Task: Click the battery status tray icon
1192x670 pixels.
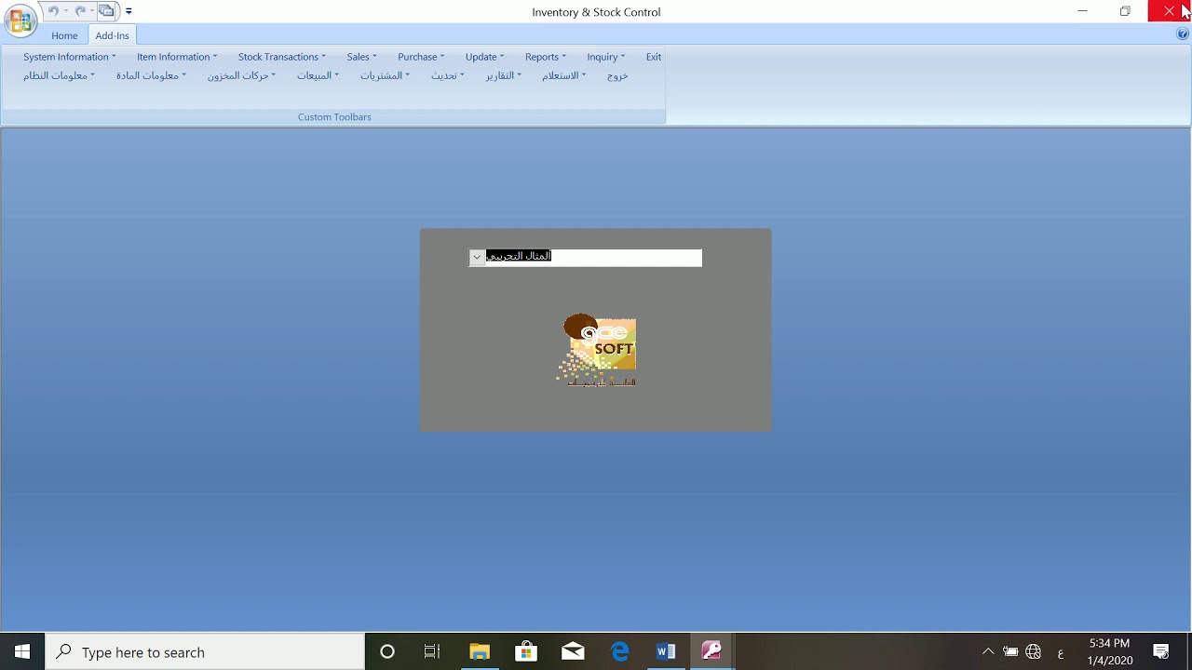Action: (1010, 651)
